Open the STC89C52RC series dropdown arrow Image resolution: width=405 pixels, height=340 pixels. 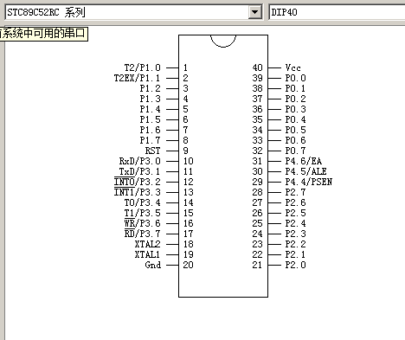point(254,12)
